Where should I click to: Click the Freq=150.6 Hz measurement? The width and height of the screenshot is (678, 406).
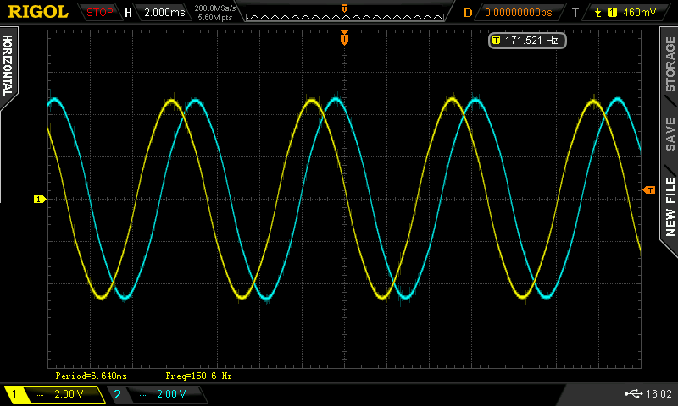(198, 376)
